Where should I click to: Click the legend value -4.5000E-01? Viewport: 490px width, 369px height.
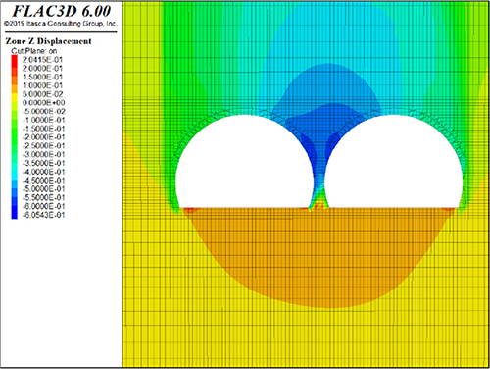coord(43,181)
